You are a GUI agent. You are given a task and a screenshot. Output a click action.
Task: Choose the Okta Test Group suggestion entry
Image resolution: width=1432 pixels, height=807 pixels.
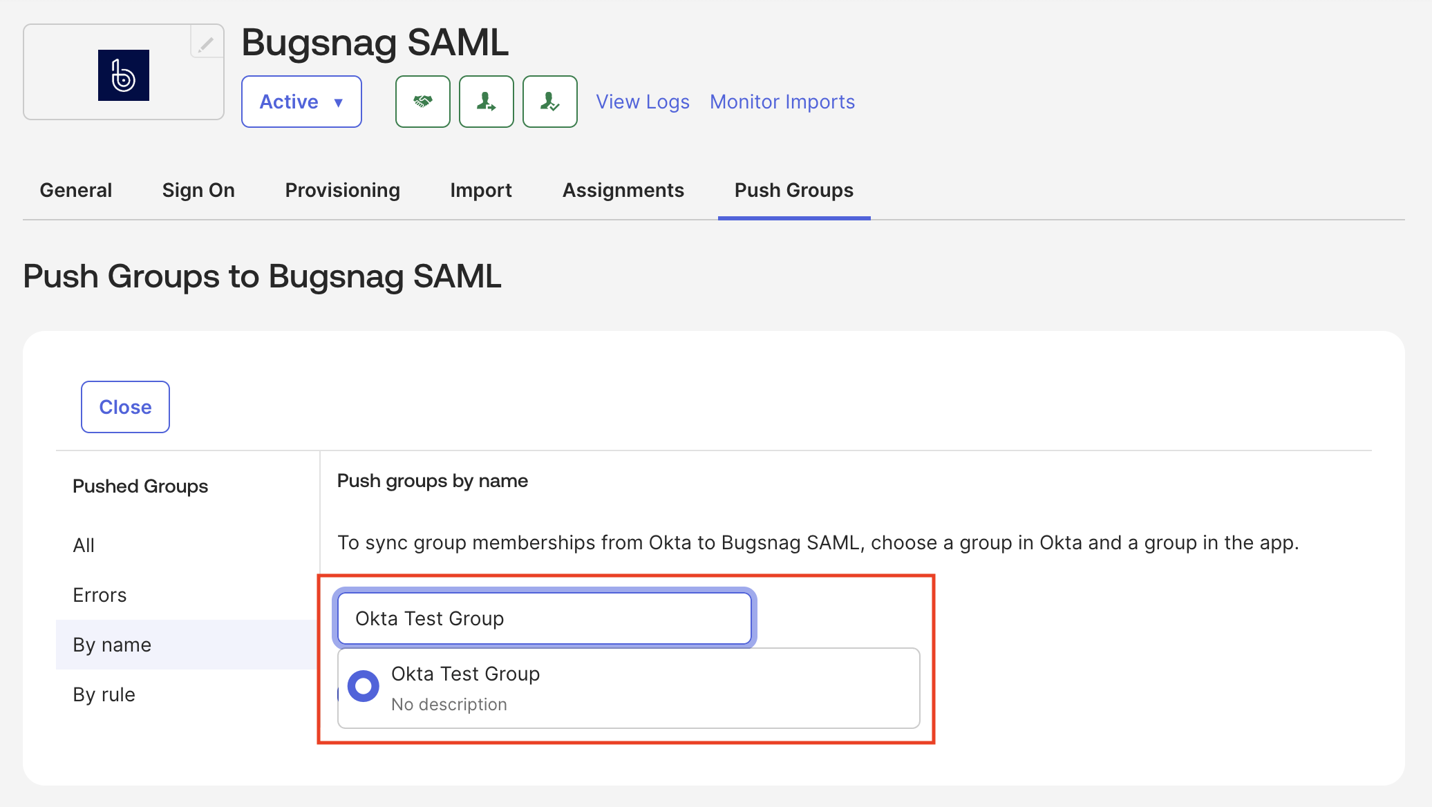point(465,674)
